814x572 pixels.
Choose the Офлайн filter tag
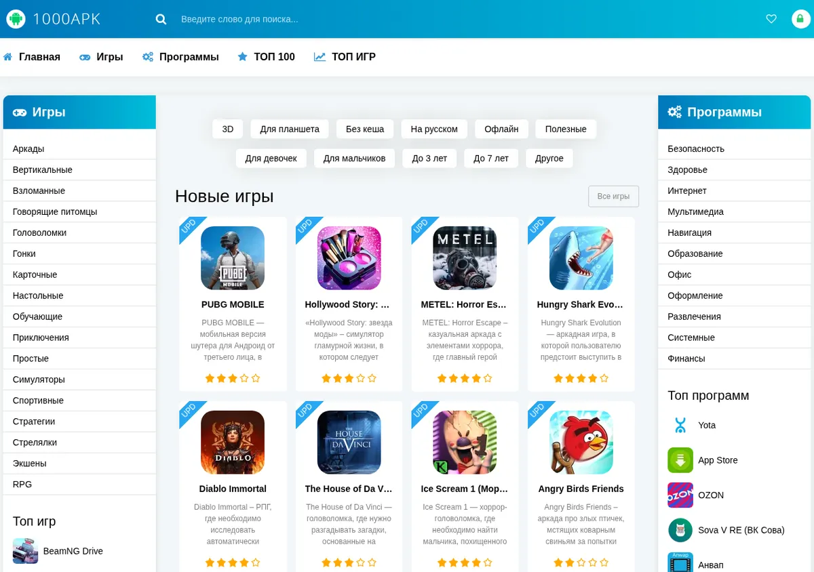pos(501,129)
